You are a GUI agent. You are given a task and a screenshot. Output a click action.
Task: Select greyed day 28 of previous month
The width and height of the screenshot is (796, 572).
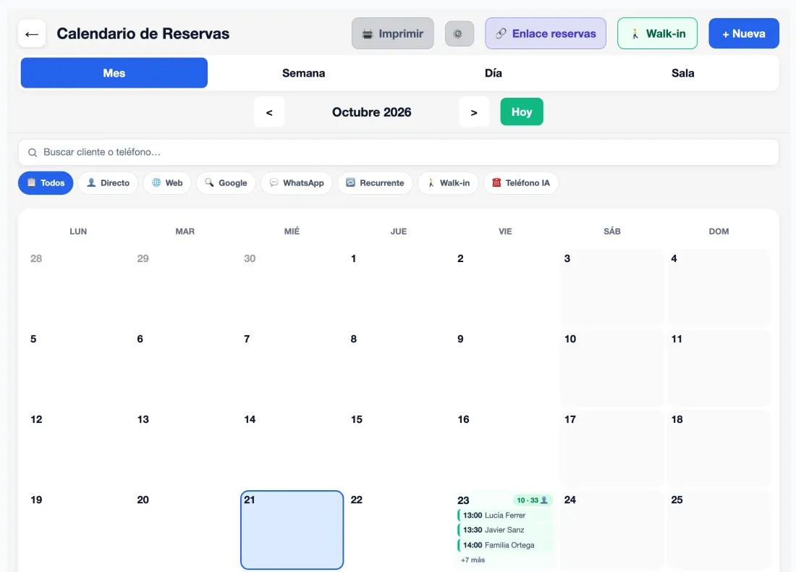(x=78, y=287)
